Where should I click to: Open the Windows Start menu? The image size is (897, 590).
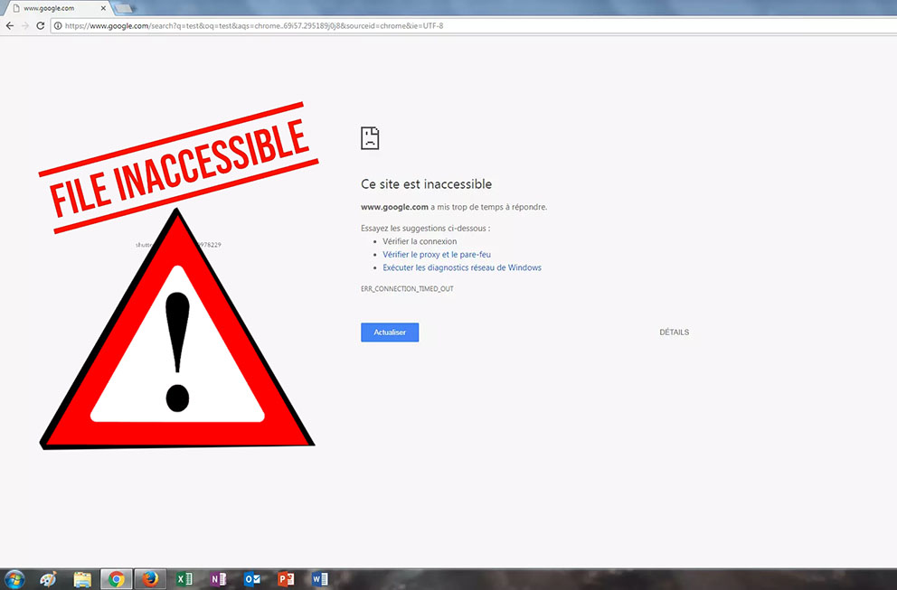pyautogui.click(x=14, y=579)
